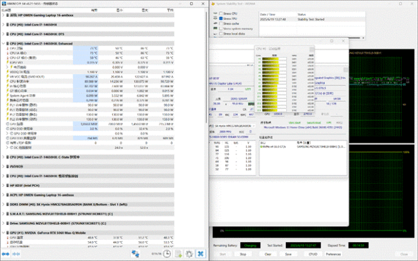Click the log to file icon
Viewport: 418px width, 261px height.
(x=178, y=254)
